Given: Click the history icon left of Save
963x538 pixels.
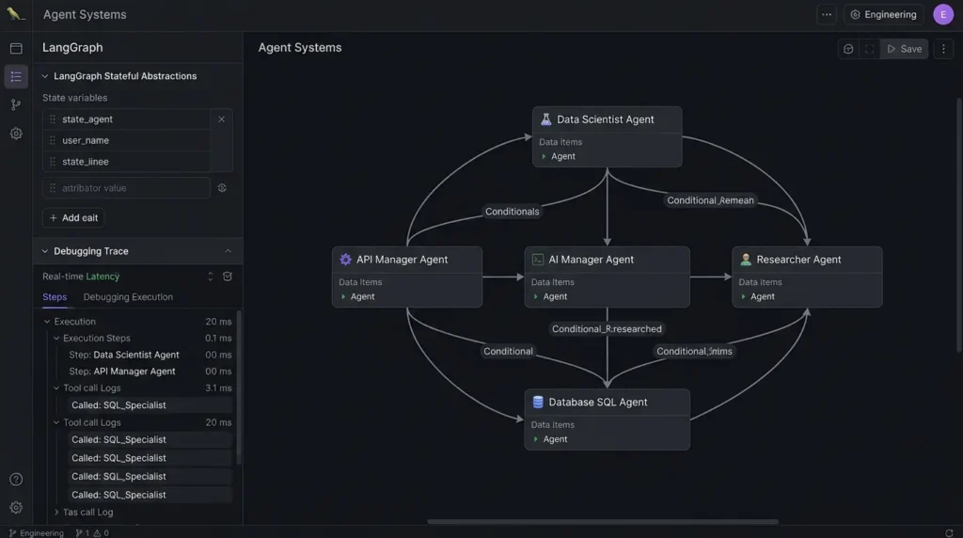Looking at the screenshot, I should [848, 49].
